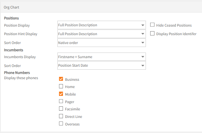Disable the Mobile phone checkbox
This screenshot has width=202, height=133.
(x=61, y=94)
